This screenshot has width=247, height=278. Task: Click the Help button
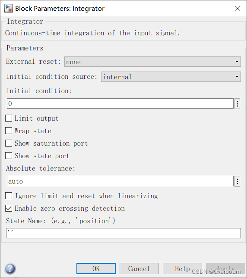pos(182,269)
